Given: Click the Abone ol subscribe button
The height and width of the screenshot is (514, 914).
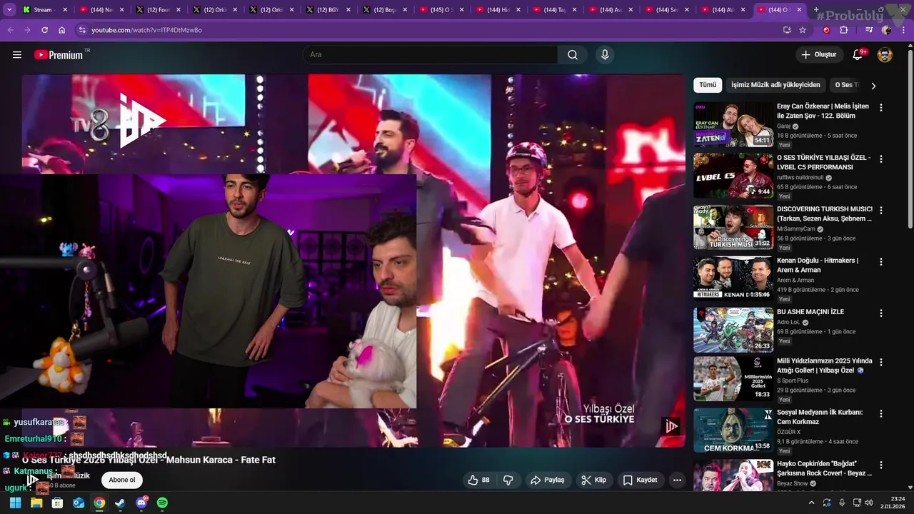Looking at the screenshot, I should [x=122, y=480].
